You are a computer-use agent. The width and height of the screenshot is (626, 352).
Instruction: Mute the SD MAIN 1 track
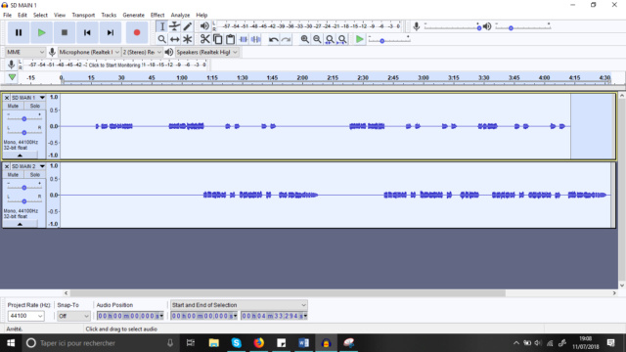pos(13,106)
